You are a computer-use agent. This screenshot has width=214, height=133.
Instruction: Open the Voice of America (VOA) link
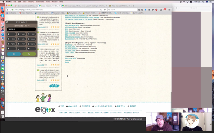coord(72,25)
